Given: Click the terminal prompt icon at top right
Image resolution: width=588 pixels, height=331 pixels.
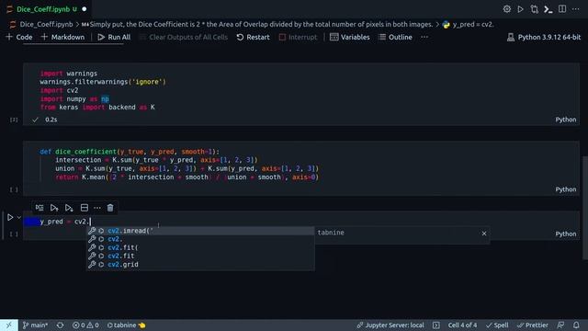Looking at the screenshot, I should click(548, 9).
